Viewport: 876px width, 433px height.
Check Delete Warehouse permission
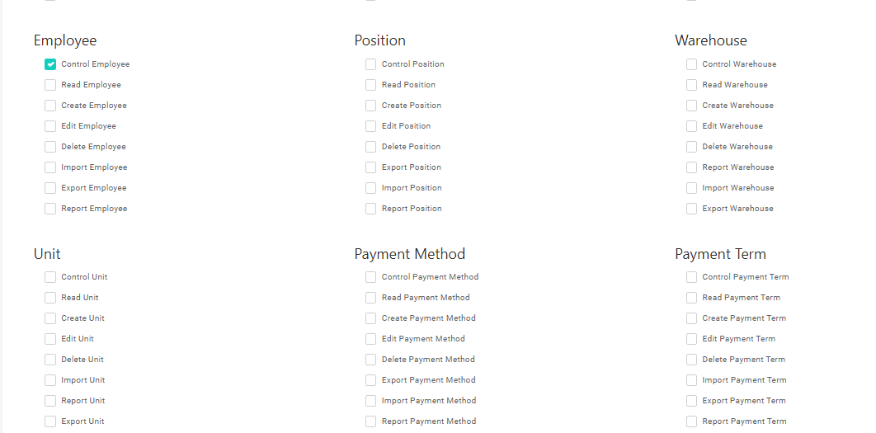click(691, 147)
